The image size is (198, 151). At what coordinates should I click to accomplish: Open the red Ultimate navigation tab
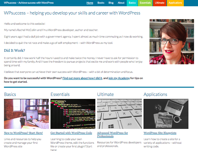[x=160, y=3]
